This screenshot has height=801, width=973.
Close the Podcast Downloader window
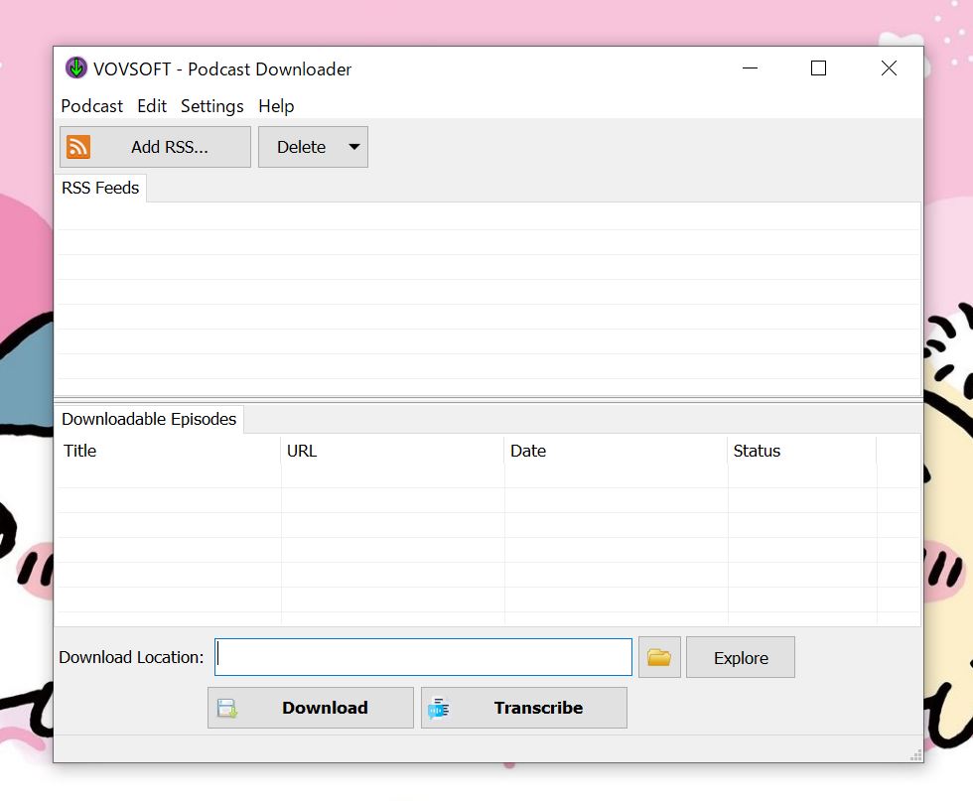click(889, 68)
